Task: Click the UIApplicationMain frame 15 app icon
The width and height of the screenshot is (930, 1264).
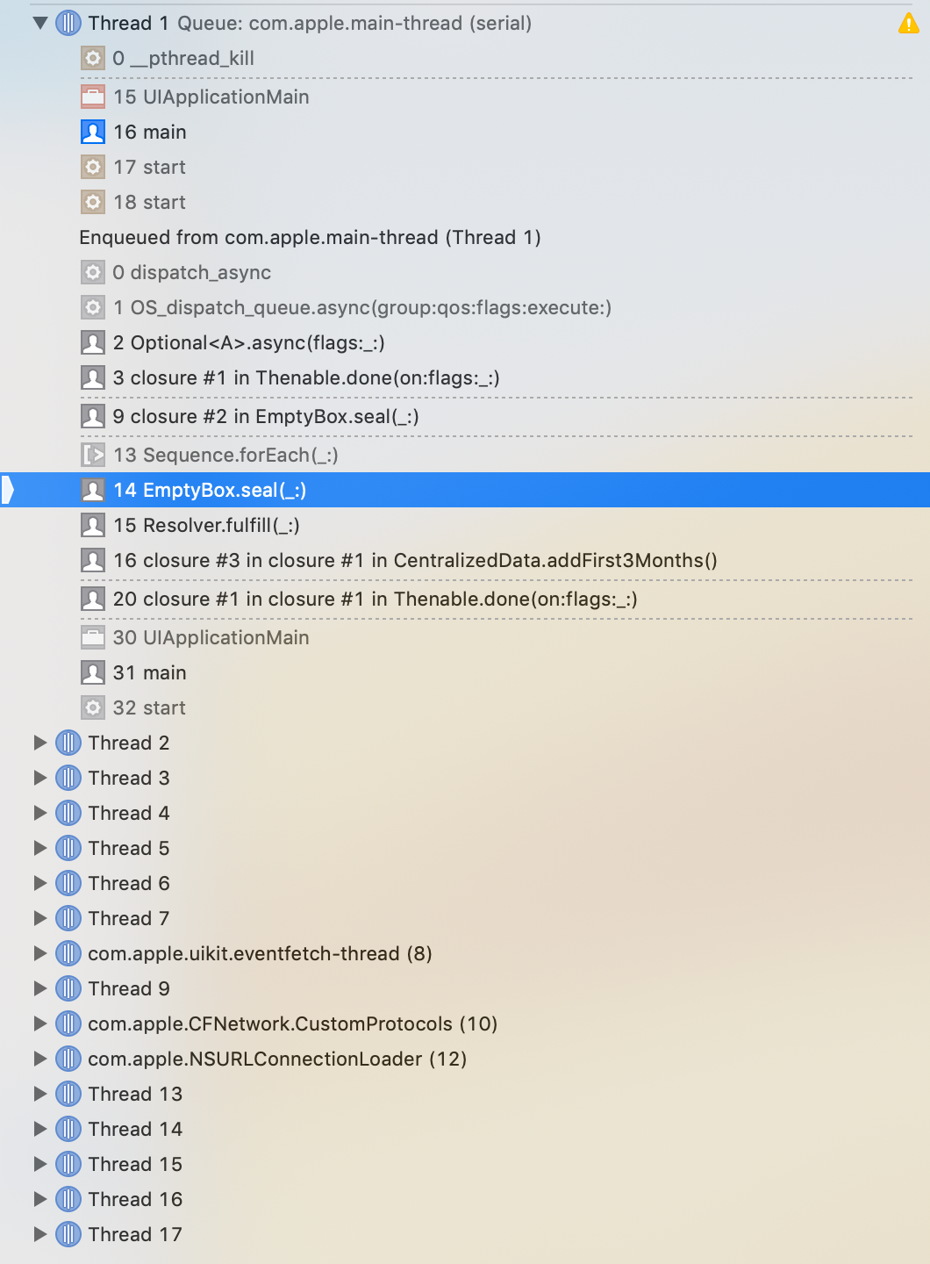Action: (x=93, y=97)
